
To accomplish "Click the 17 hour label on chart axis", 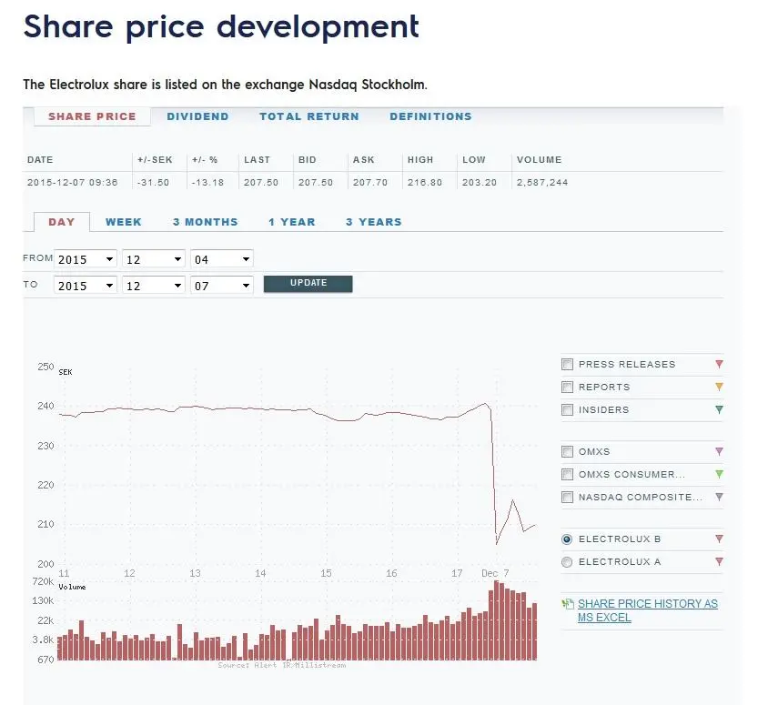I will pyautogui.click(x=457, y=573).
